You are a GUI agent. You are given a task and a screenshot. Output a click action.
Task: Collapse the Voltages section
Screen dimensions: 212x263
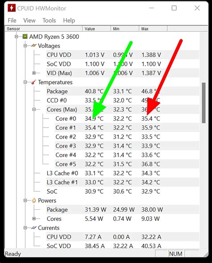coord(25,46)
